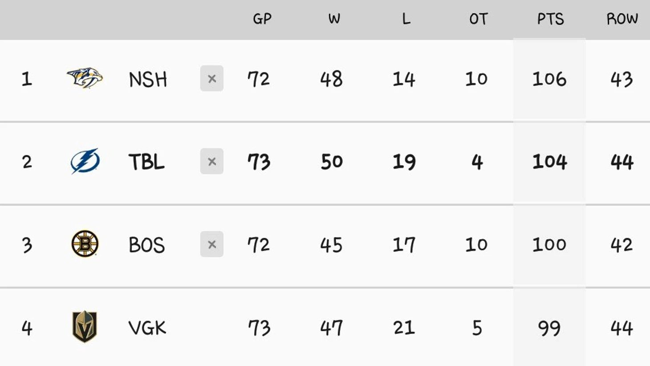
Task: Click the Vegas Golden Knights logo
Action: 85,327
